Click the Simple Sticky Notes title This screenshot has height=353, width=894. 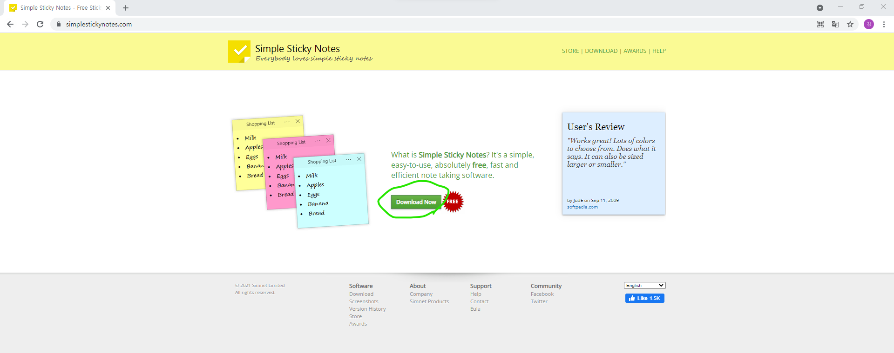(x=298, y=48)
